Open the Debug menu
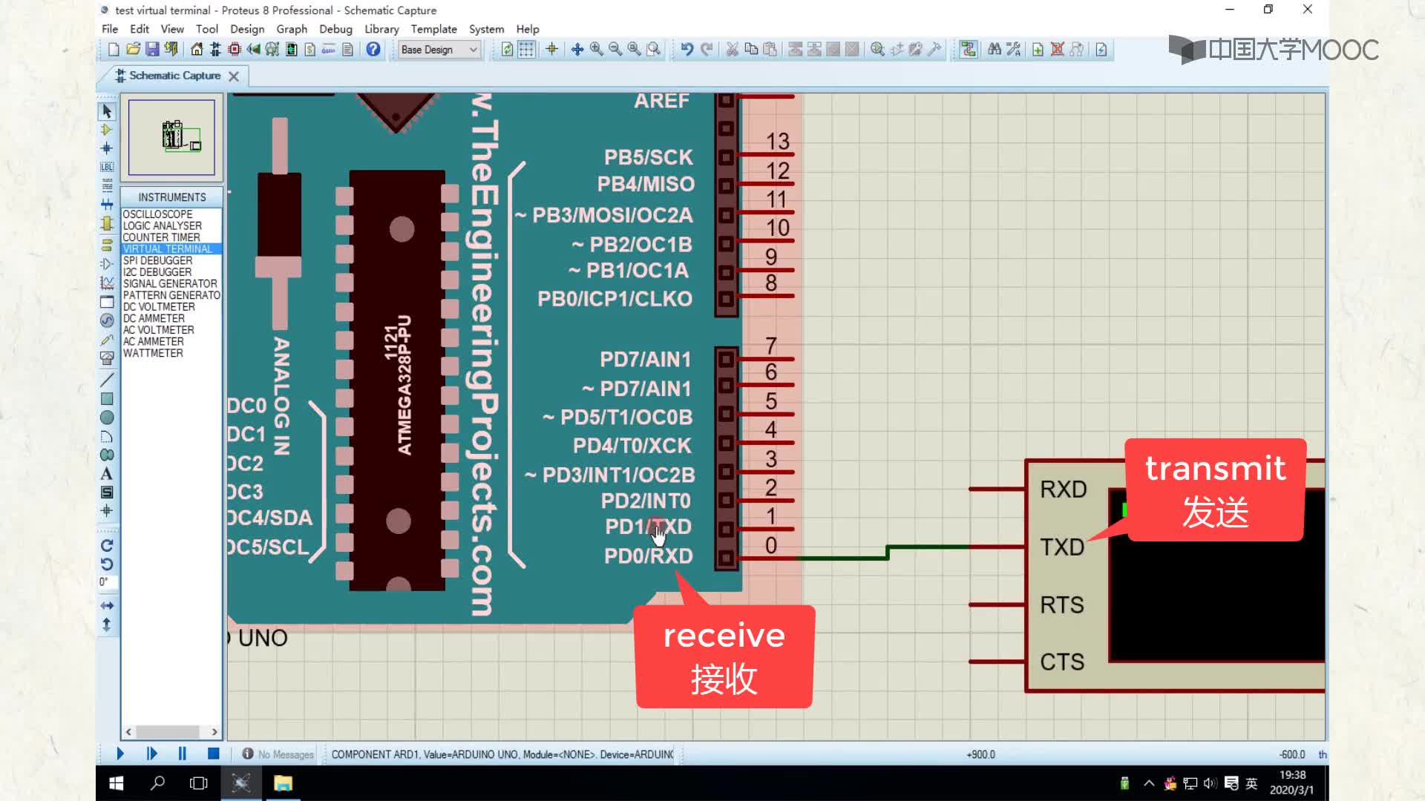1425x801 pixels. pyautogui.click(x=335, y=29)
